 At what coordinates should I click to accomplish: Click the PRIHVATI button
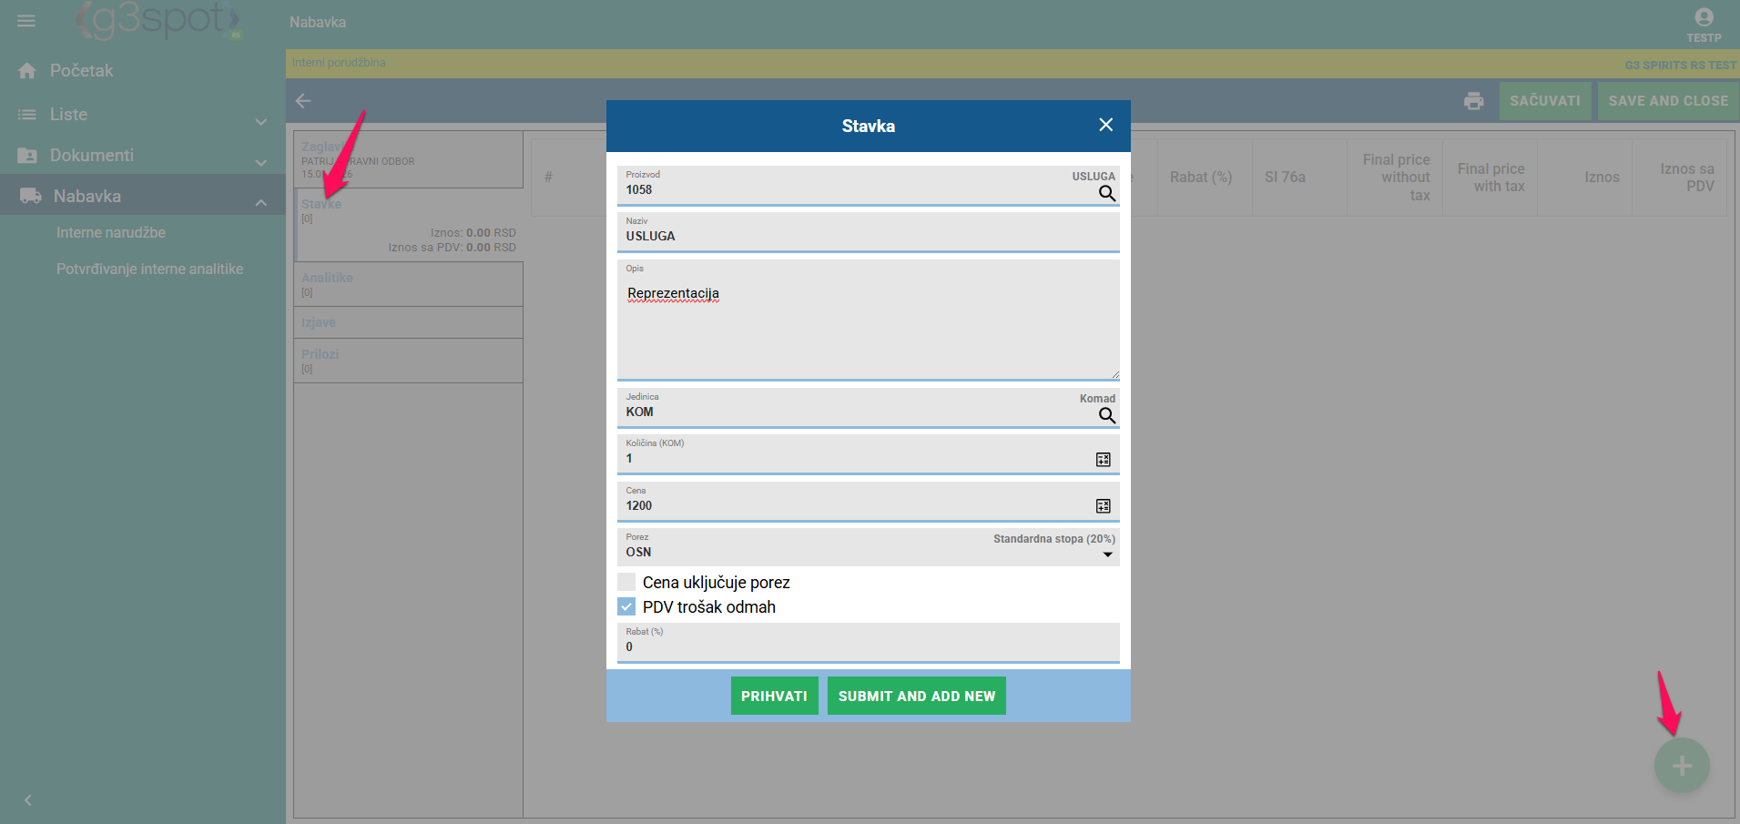pos(774,696)
